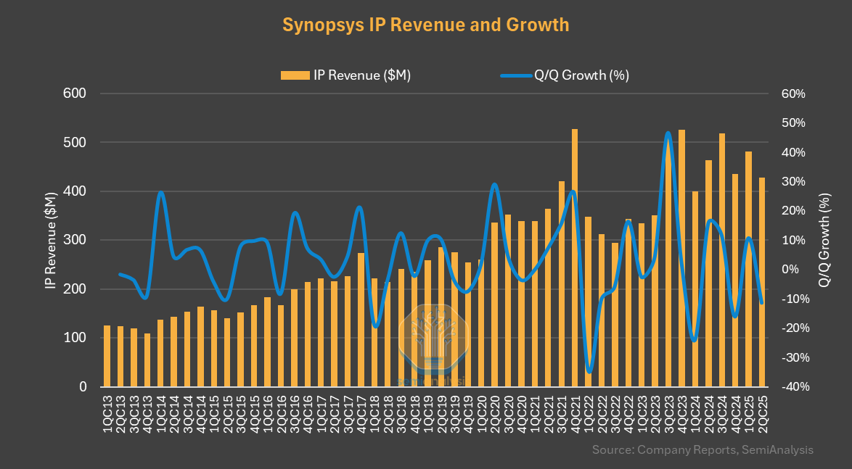Click the blue Q/Q Growth legend line
Viewport: 852px width, 469px height.
tap(516, 75)
